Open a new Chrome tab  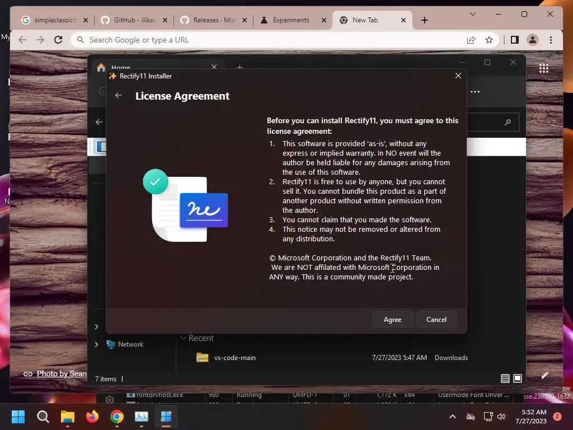(x=424, y=20)
